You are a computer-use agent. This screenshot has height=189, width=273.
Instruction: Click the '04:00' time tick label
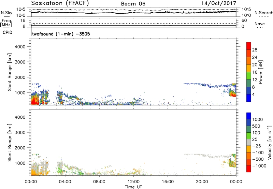[x=65, y=182]
